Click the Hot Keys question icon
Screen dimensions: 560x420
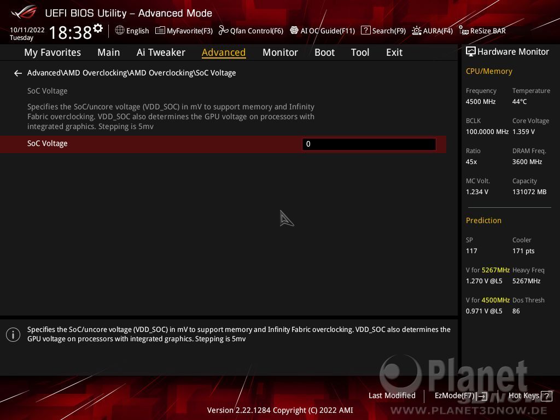pyautogui.click(x=546, y=396)
